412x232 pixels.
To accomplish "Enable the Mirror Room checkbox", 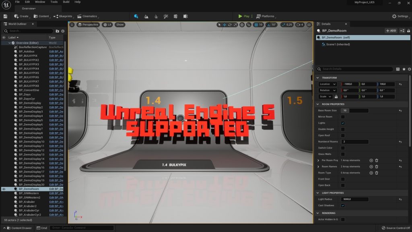I will pos(343,117).
